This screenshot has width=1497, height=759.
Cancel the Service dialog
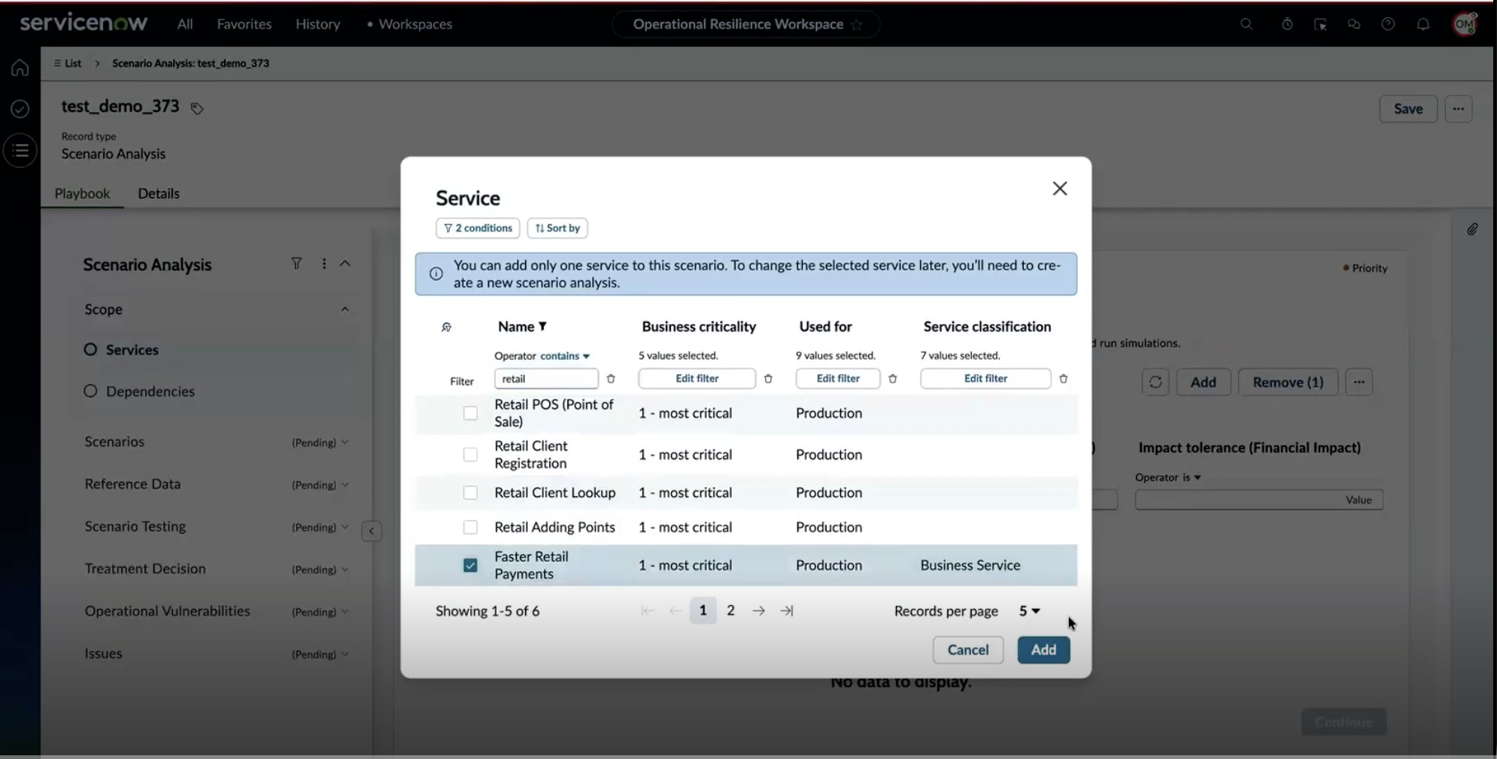point(968,650)
